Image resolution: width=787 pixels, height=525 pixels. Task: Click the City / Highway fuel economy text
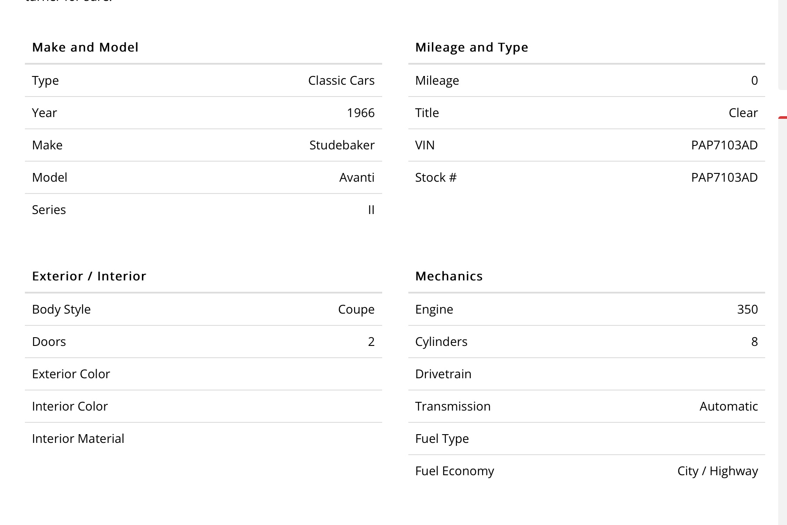point(718,471)
